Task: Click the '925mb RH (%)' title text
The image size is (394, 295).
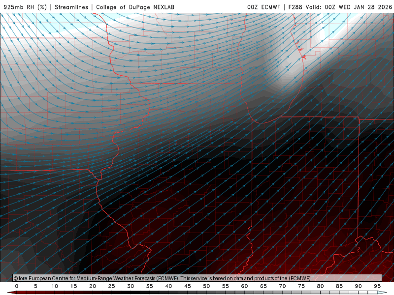Action: (25, 7)
